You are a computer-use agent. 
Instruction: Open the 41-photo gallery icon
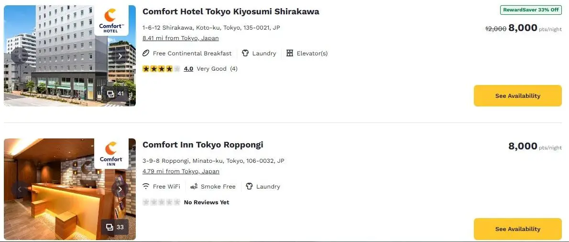click(x=115, y=94)
